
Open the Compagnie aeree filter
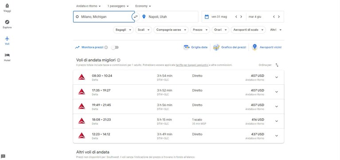pyautogui.click(x=171, y=30)
